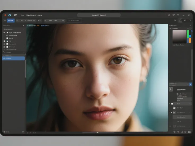This screenshot has width=195, height=146.
Task: Toggle visibility icon of the High layer row
Action: 5,33
